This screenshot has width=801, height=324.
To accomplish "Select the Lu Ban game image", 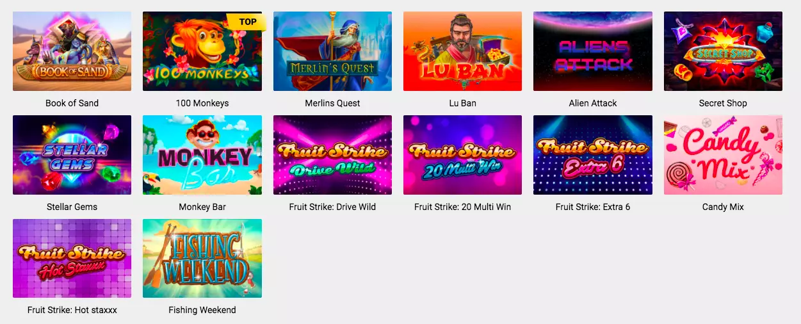I will click(462, 51).
